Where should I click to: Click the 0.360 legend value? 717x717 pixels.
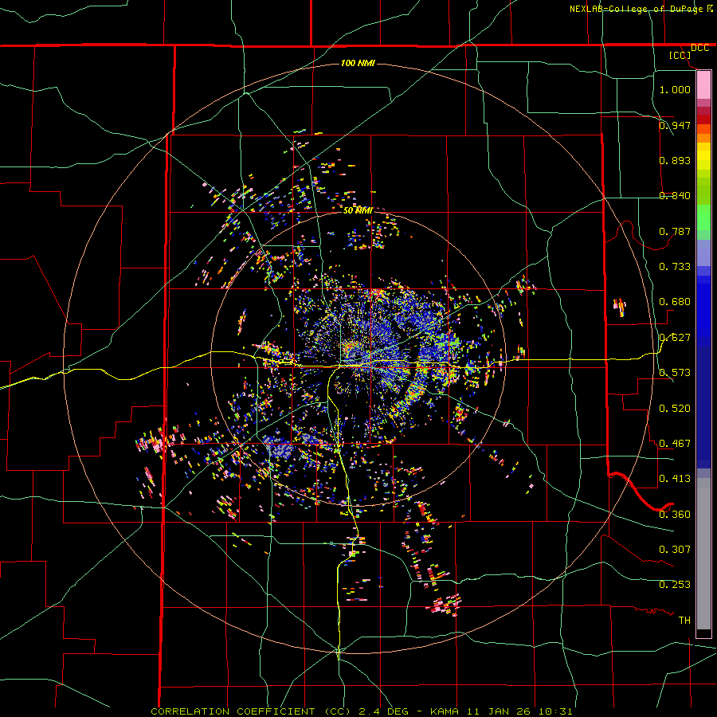[675, 514]
